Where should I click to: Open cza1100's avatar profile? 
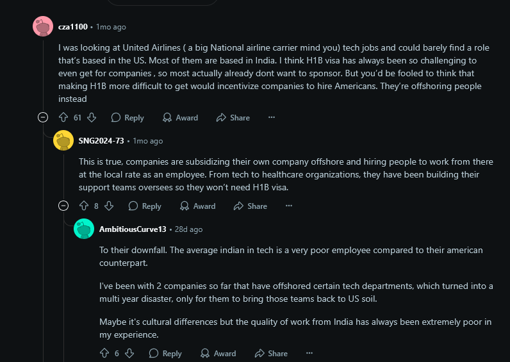tap(43, 27)
